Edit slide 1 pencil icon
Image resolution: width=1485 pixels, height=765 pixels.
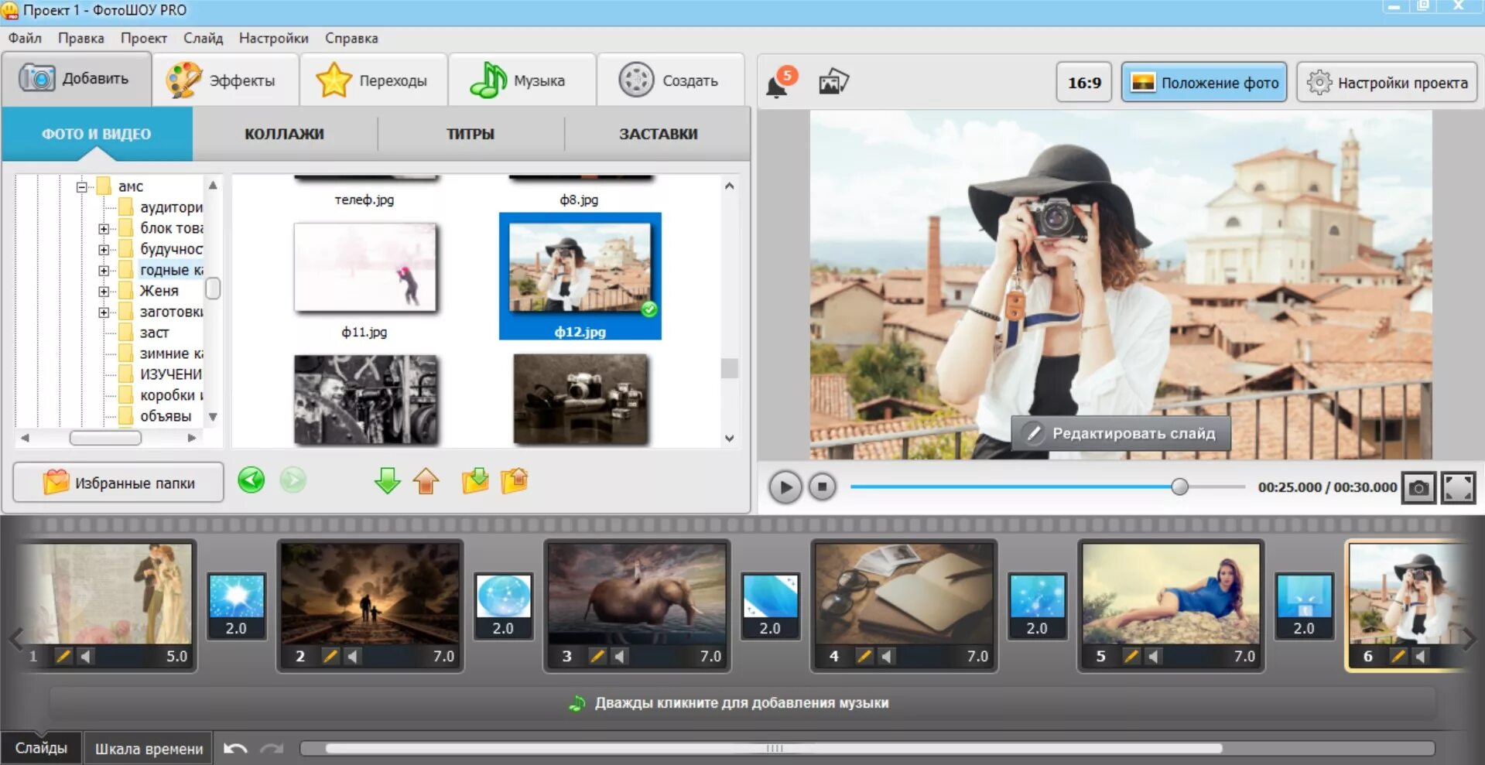(63, 657)
